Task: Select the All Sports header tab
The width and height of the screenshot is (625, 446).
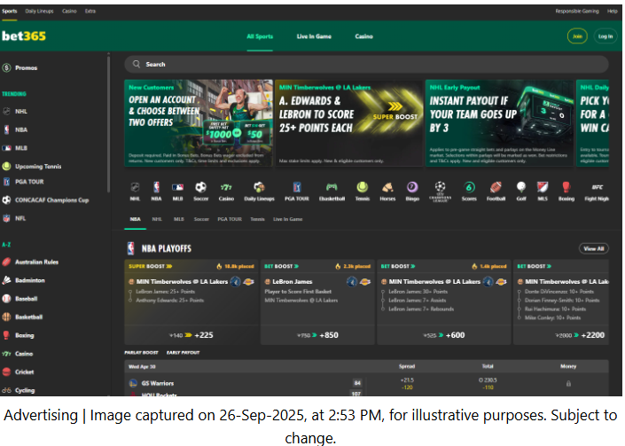Action: point(260,36)
